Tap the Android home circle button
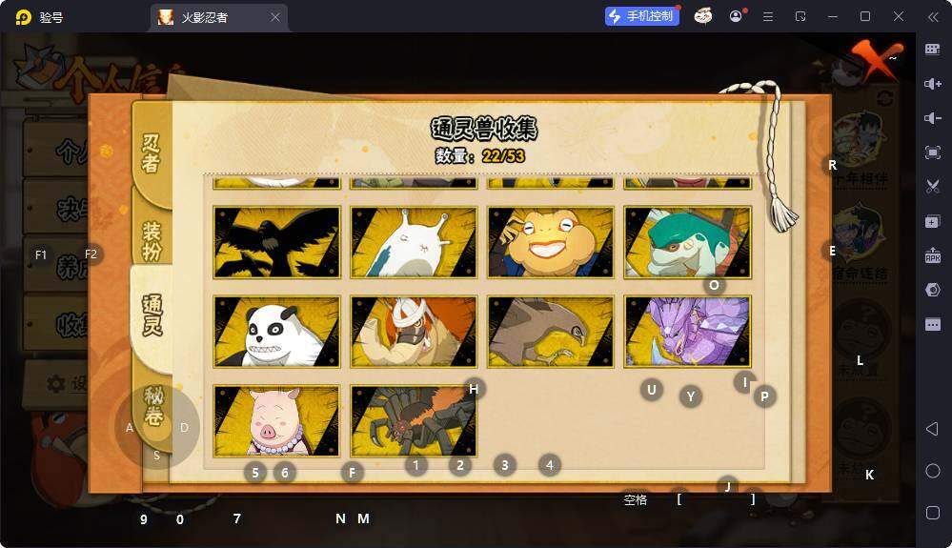The width and height of the screenshot is (952, 548). (x=933, y=471)
